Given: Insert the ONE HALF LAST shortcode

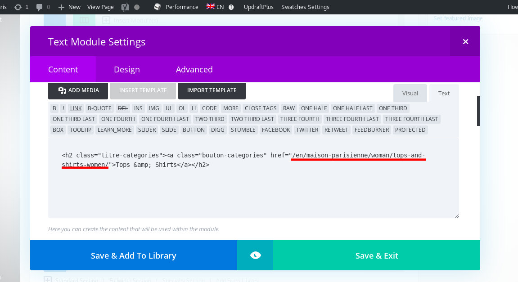Looking at the screenshot, I should pyautogui.click(x=352, y=108).
